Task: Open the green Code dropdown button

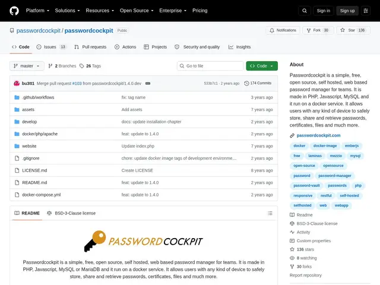Action: [262, 66]
